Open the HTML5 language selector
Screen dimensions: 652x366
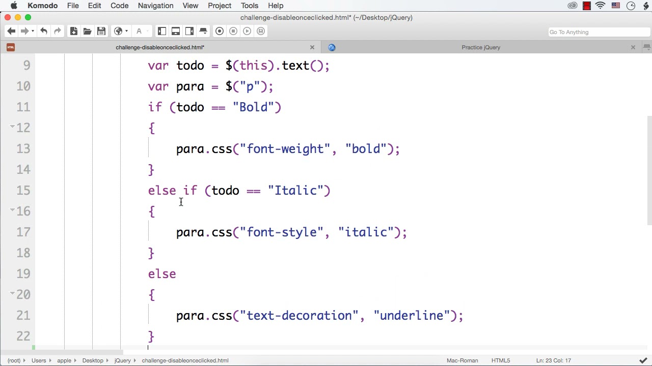(x=501, y=360)
